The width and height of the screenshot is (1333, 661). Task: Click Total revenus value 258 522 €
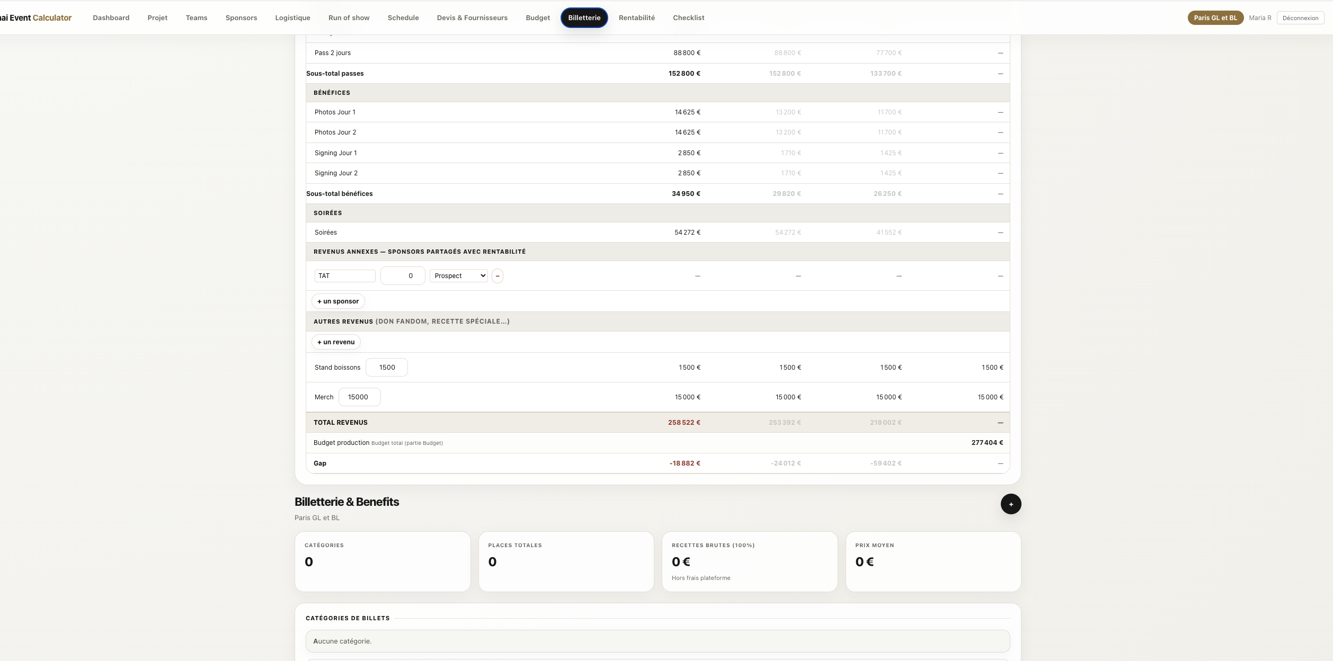coord(684,423)
